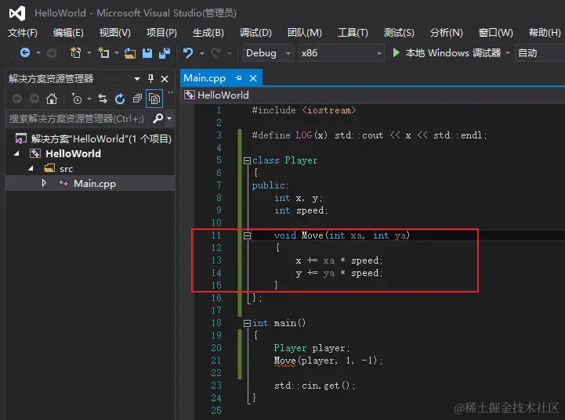Open the 文件(F) menu
This screenshot has width=565, height=420.
pyautogui.click(x=23, y=33)
